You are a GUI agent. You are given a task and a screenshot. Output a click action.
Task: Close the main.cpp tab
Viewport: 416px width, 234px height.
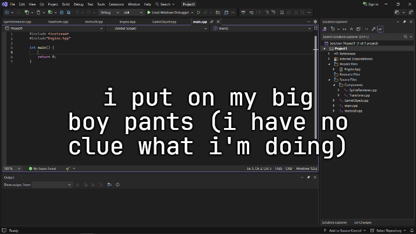click(218, 22)
